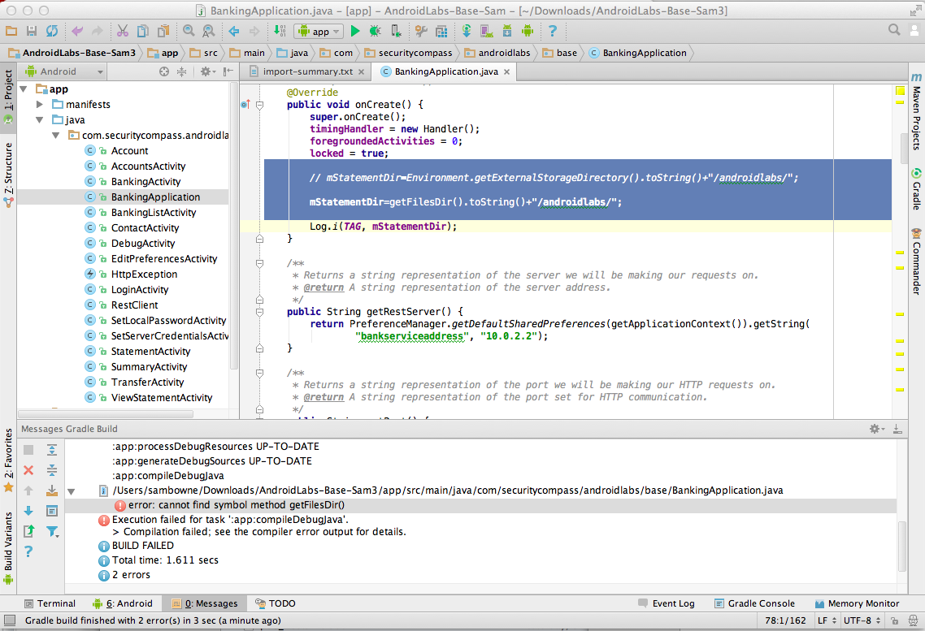
Task: Click the Synchronize refresh icon in toolbar
Action: click(x=52, y=31)
